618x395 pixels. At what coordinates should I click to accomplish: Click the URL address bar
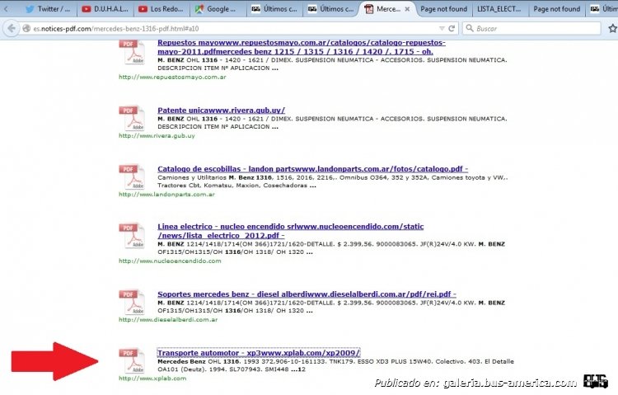pyautogui.click(x=222, y=28)
